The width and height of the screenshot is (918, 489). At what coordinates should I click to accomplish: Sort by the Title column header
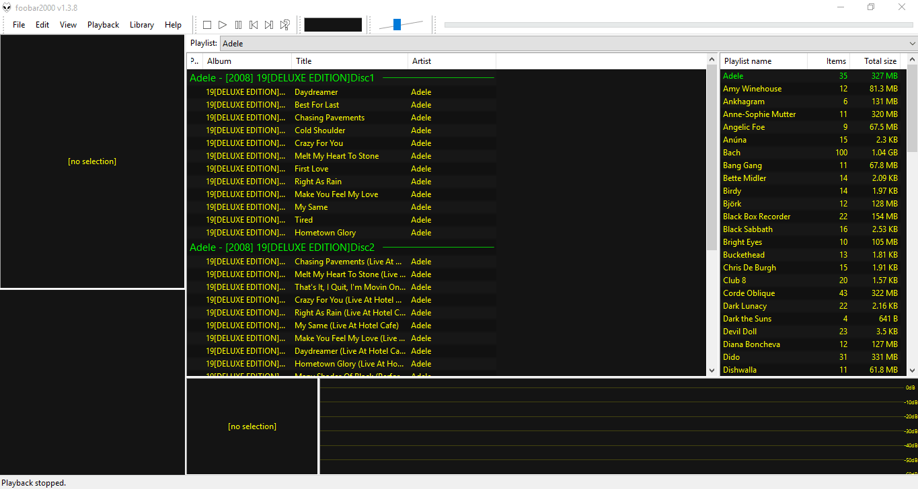350,61
